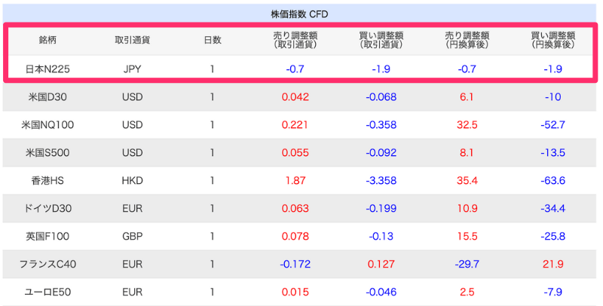Select the 米国D30 row name

click(48, 97)
